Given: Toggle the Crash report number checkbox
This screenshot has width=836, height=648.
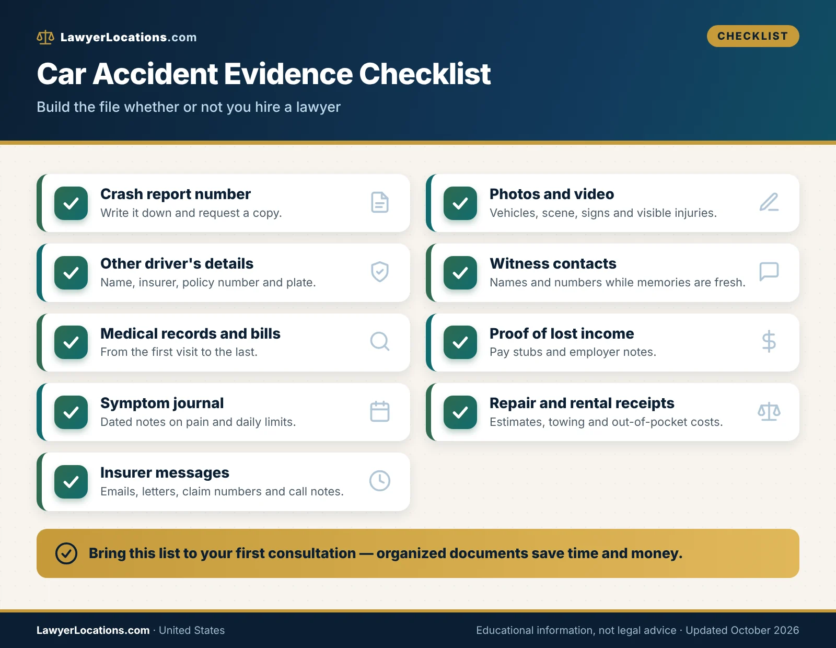Looking at the screenshot, I should coord(71,203).
